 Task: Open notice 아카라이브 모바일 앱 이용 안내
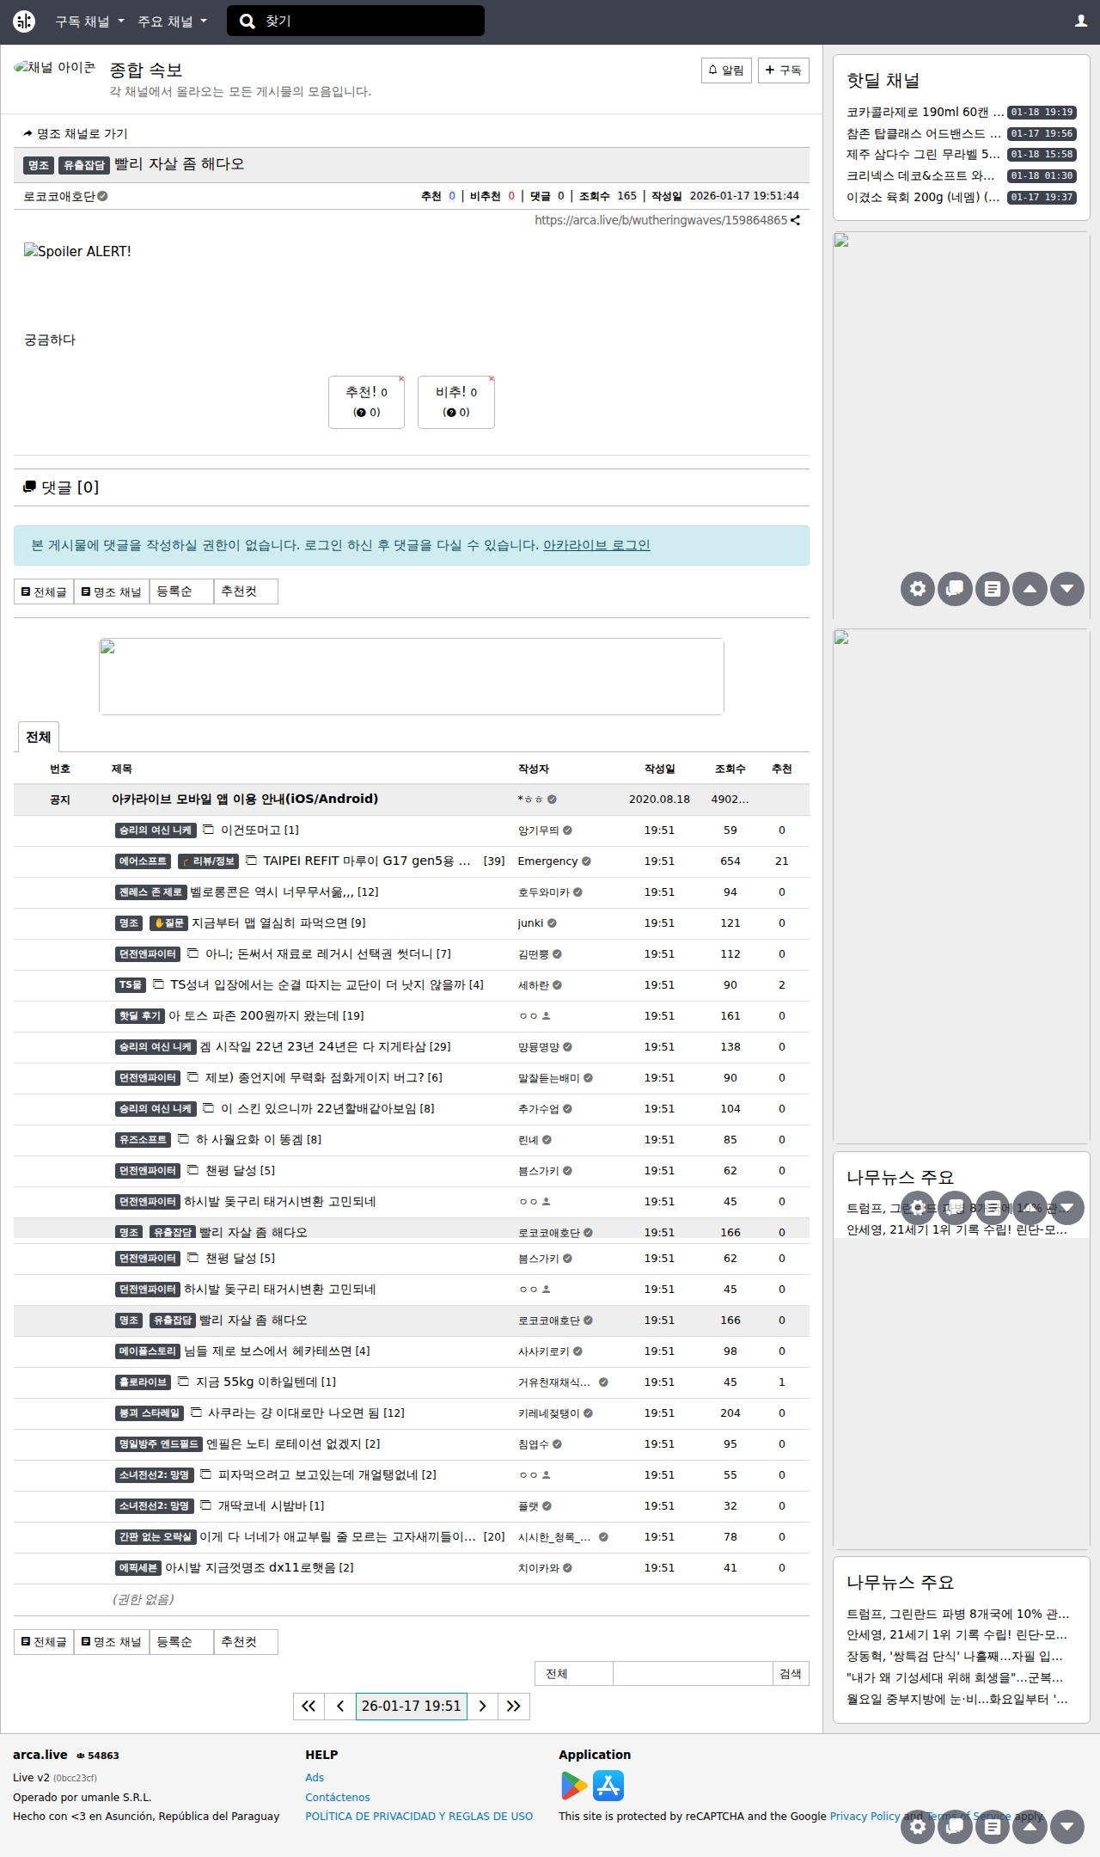tap(245, 799)
